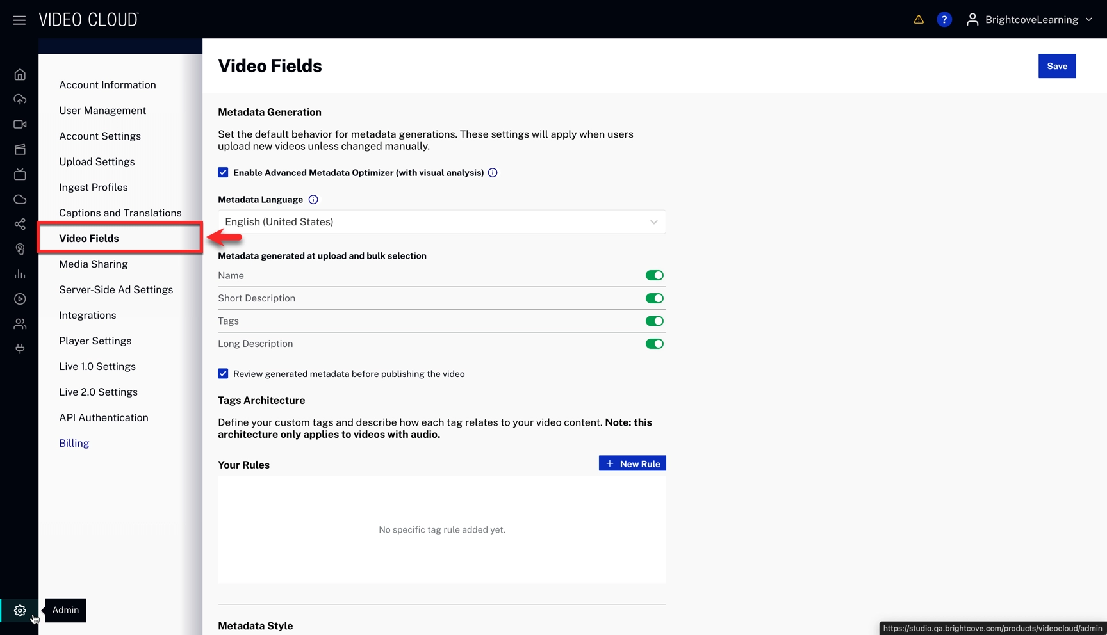Viewport: 1107px width, 635px height.
Task: Open the Admin gear icon
Action: click(20, 610)
